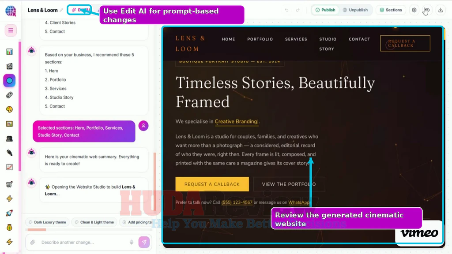Click the Describe another change input field

tap(83, 242)
